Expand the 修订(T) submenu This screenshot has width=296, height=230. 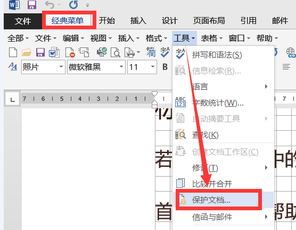click(x=223, y=168)
